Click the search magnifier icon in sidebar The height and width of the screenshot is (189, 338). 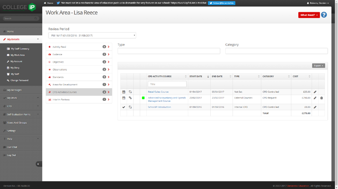pyautogui.click(x=36, y=18)
